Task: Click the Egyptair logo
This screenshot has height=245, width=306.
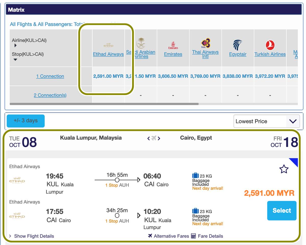Action: [x=238, y=45]
